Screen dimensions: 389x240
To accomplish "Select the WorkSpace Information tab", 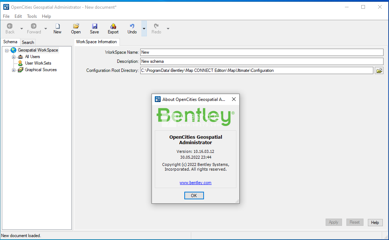I will (97, 42).
